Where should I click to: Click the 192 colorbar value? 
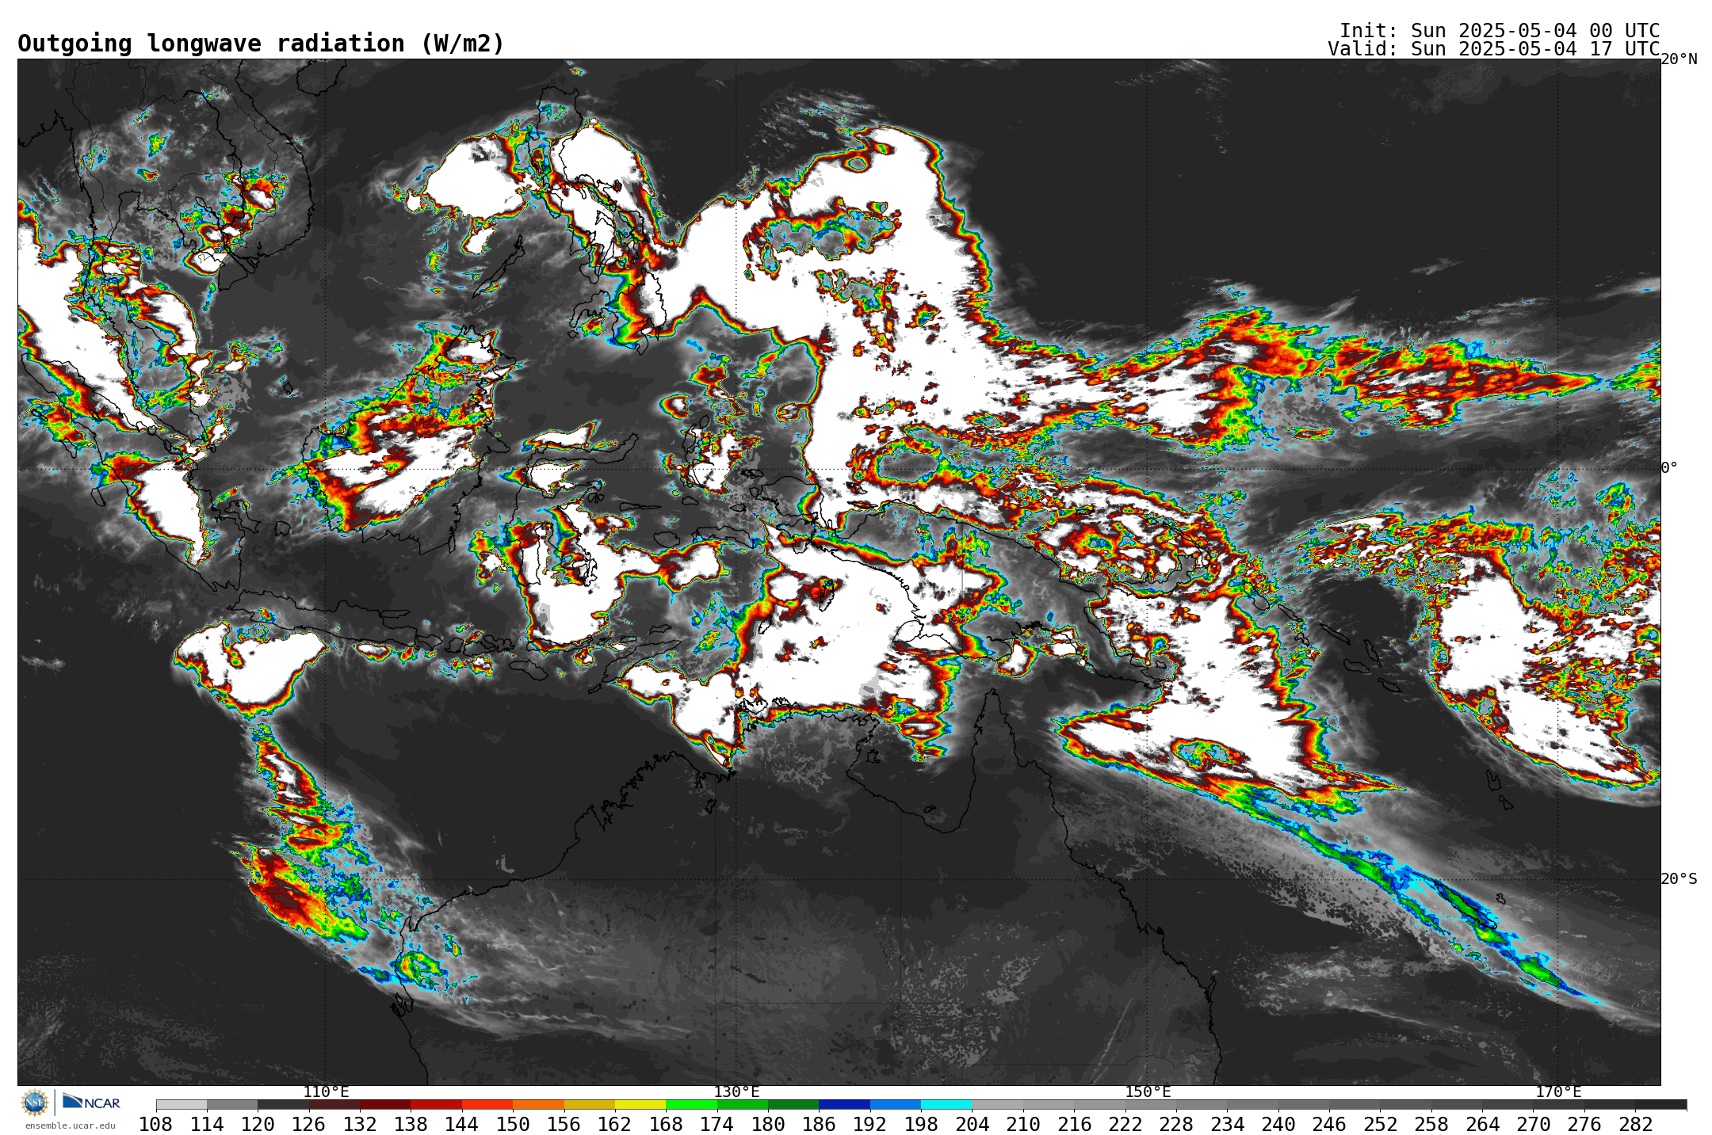(870, 1125)
